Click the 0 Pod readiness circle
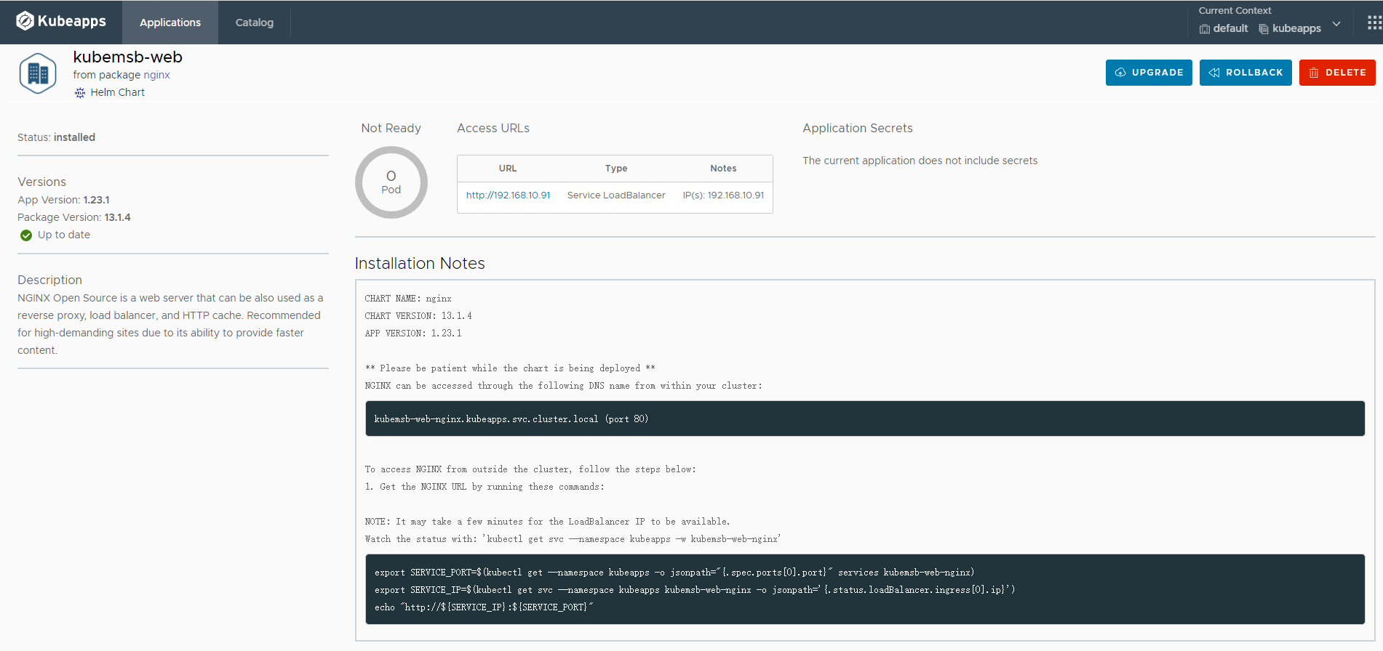 pyautogui.click(x=391, y=182)
